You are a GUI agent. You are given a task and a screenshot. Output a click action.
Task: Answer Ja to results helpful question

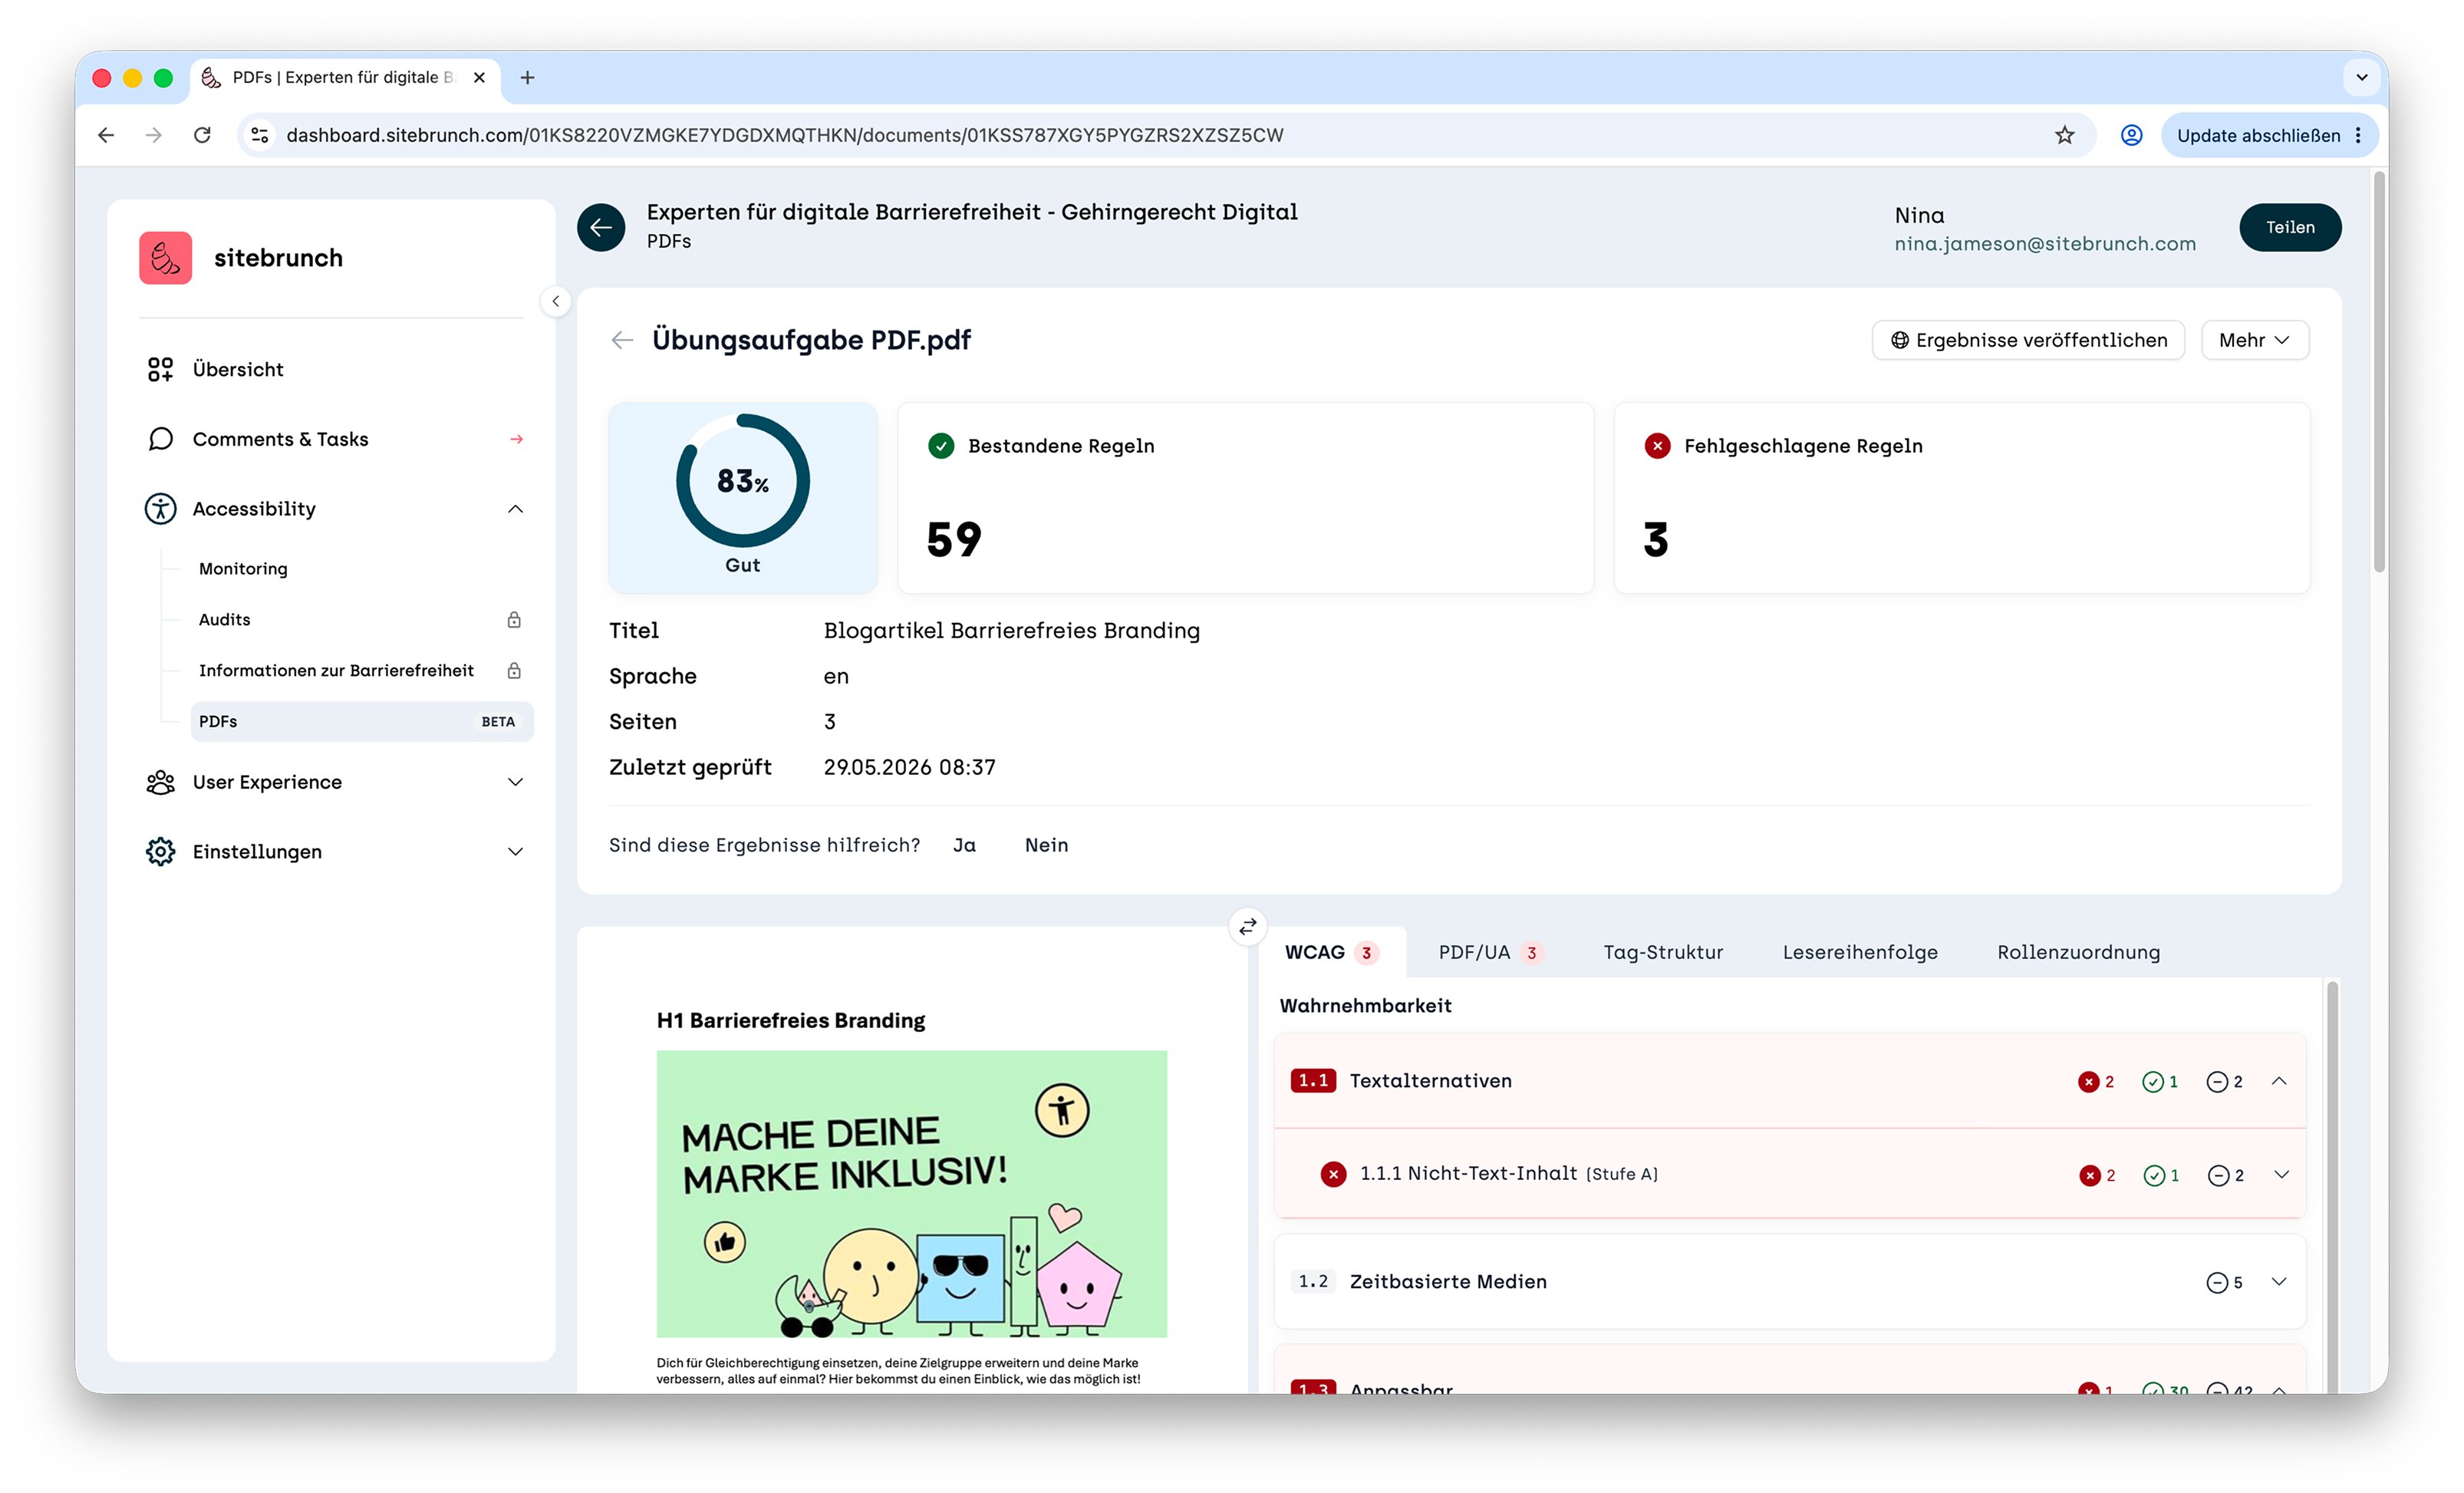pyautogui.click(x=964, y=846)
